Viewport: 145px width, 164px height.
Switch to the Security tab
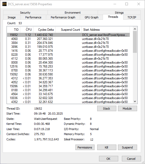point(25,13)
